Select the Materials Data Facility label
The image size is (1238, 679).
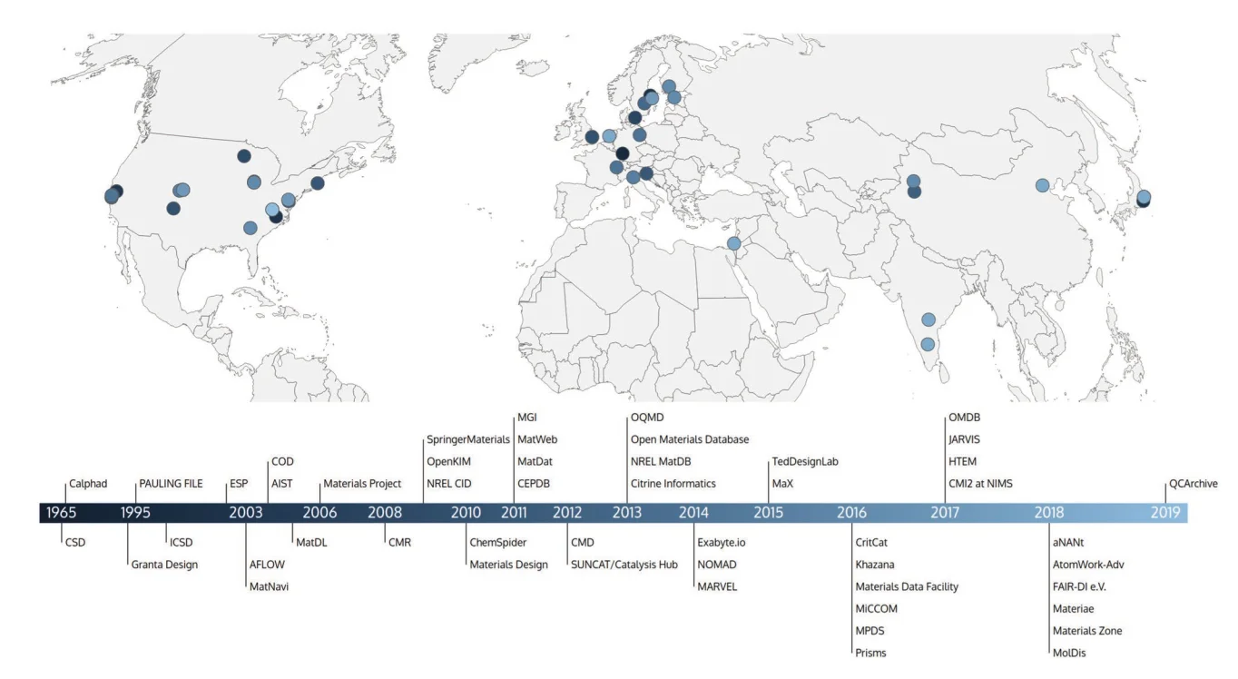coord(907,586)
